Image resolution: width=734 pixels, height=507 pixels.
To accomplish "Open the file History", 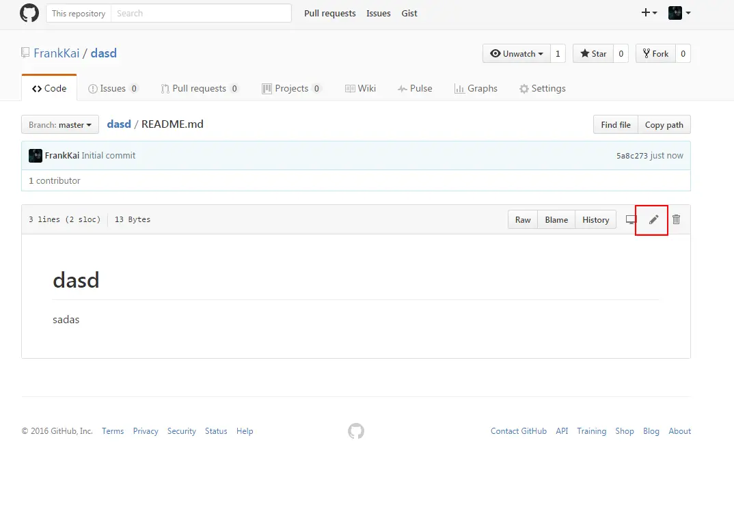I will 595,219.
